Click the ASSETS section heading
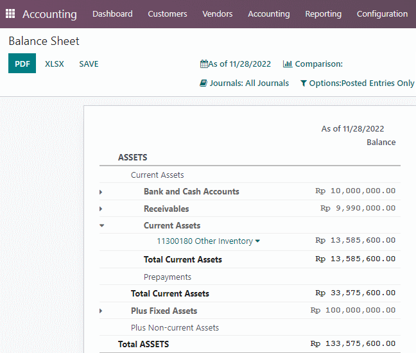 point(132,157)
